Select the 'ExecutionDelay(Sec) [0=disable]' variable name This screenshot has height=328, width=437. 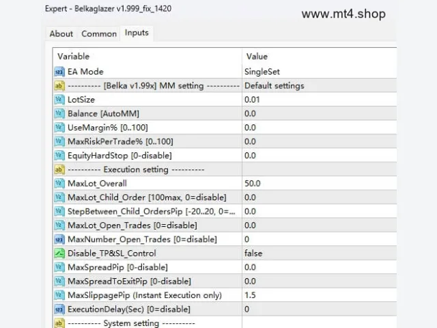(129, 309)
